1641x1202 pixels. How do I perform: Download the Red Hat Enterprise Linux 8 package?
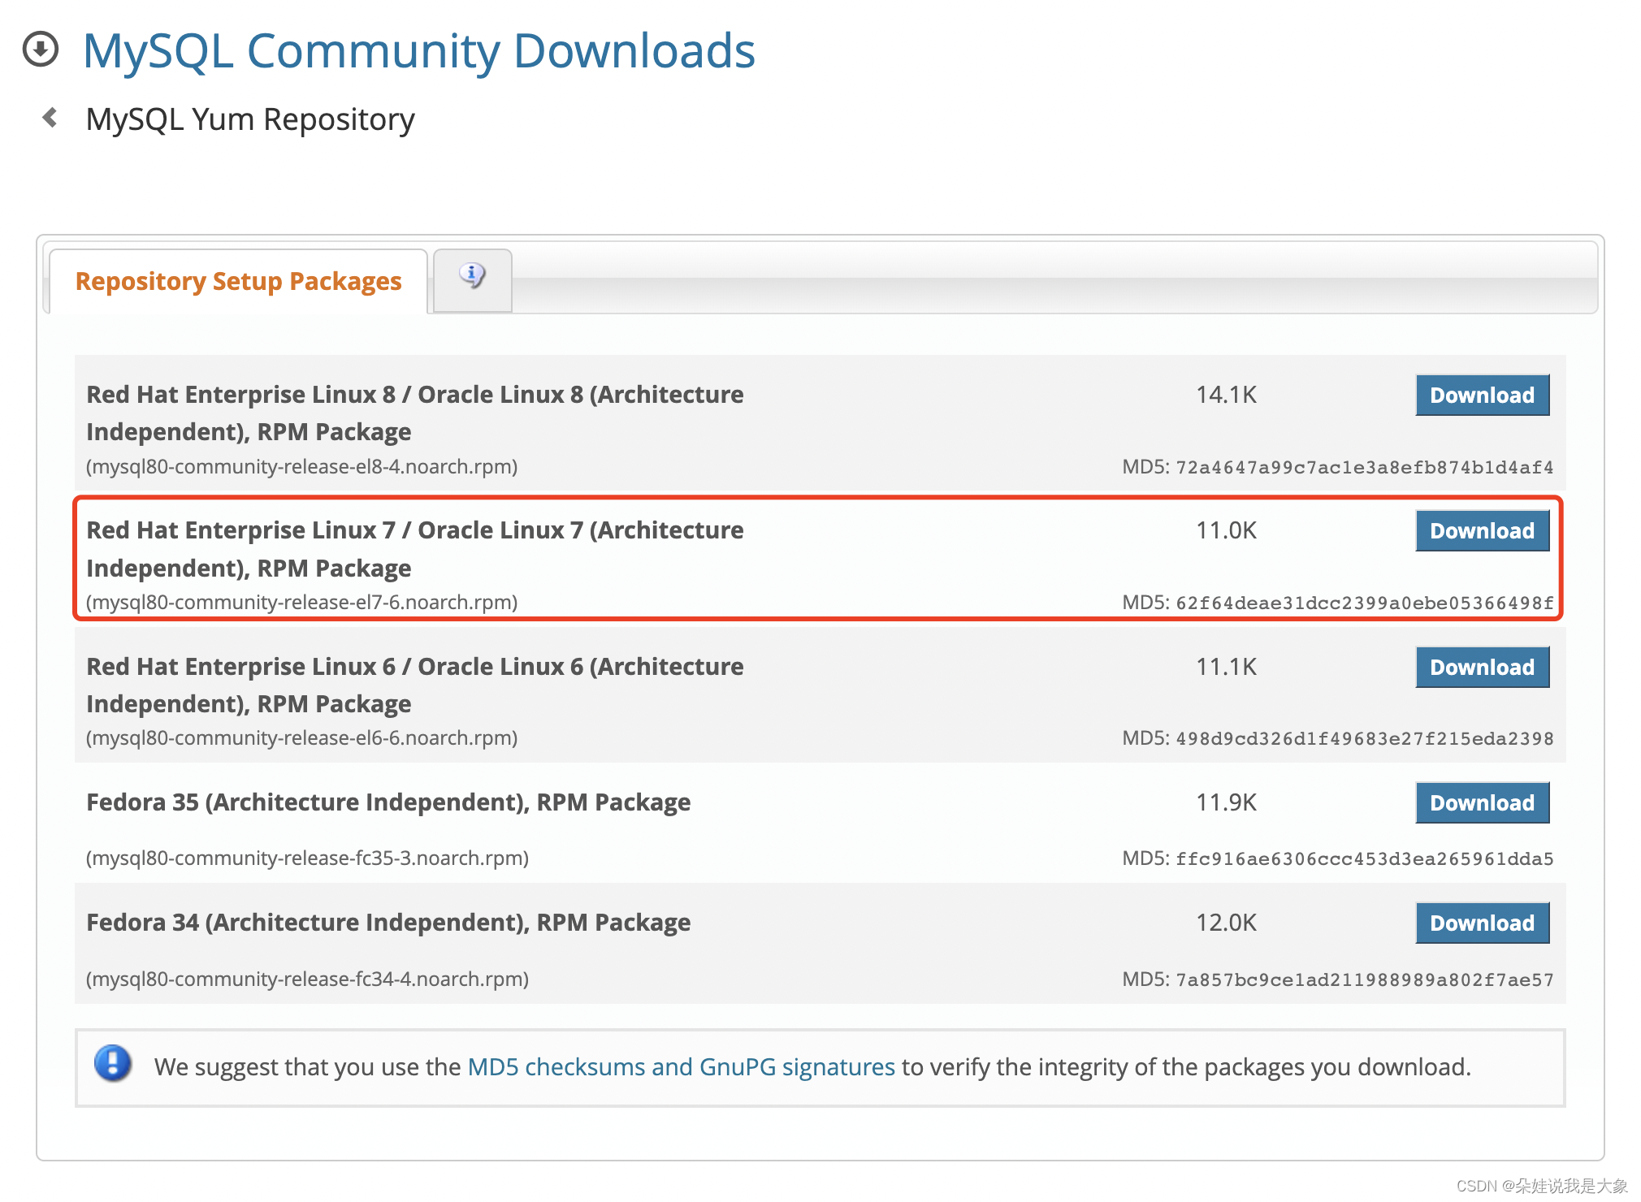[1482, 396]
